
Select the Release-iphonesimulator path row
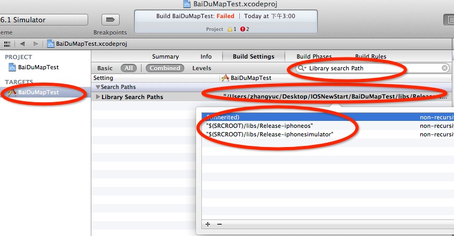pos(328,134)
